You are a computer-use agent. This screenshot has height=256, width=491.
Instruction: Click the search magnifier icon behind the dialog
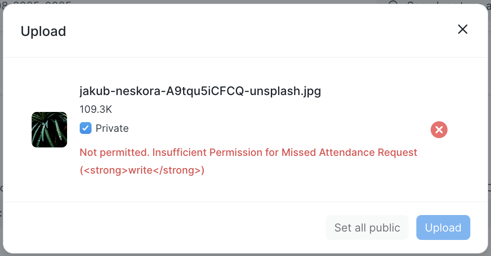pyautogui.click(x=393, y=3)
